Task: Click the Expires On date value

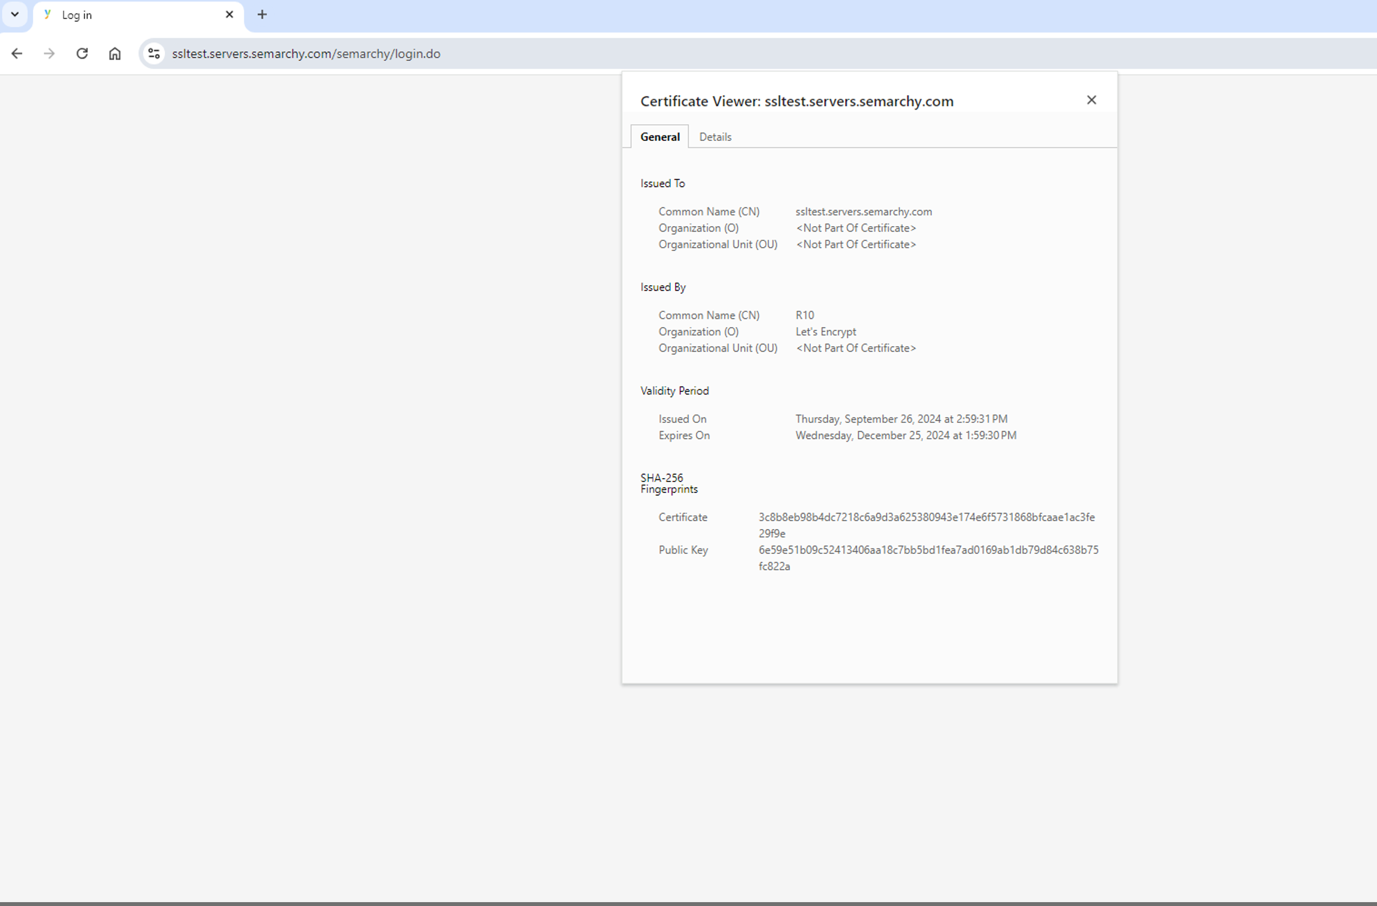Action: coord(905,436)
